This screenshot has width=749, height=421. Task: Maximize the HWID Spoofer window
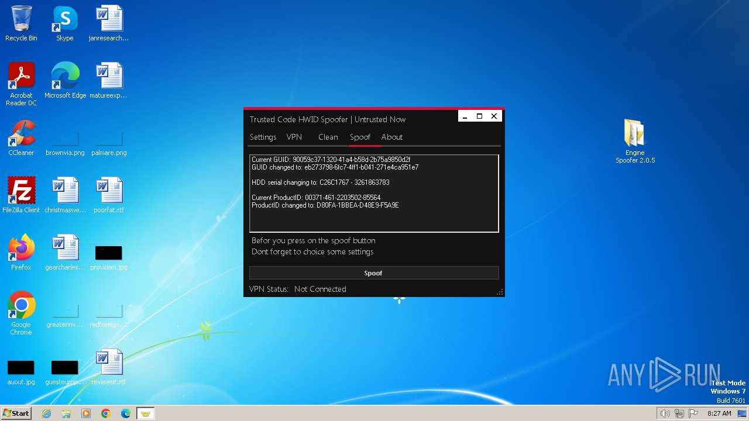[479, 116]
